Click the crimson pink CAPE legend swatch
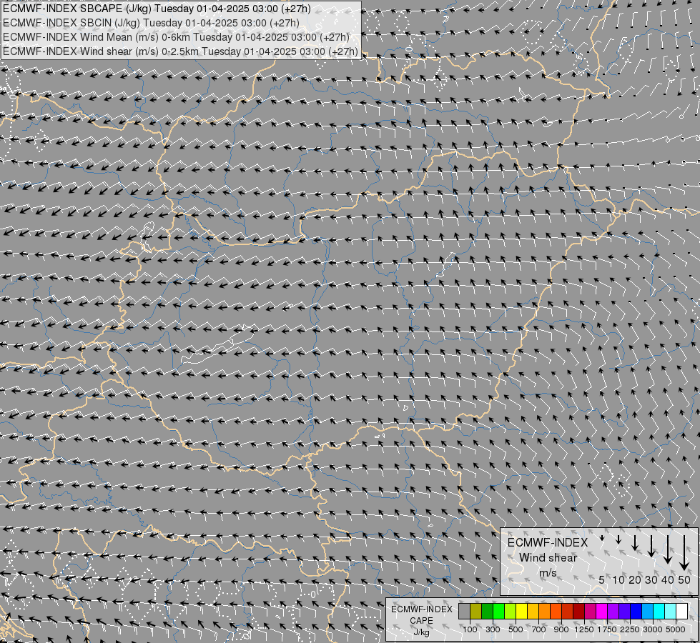This screenshot has height=643, width=700. point(590,612)
